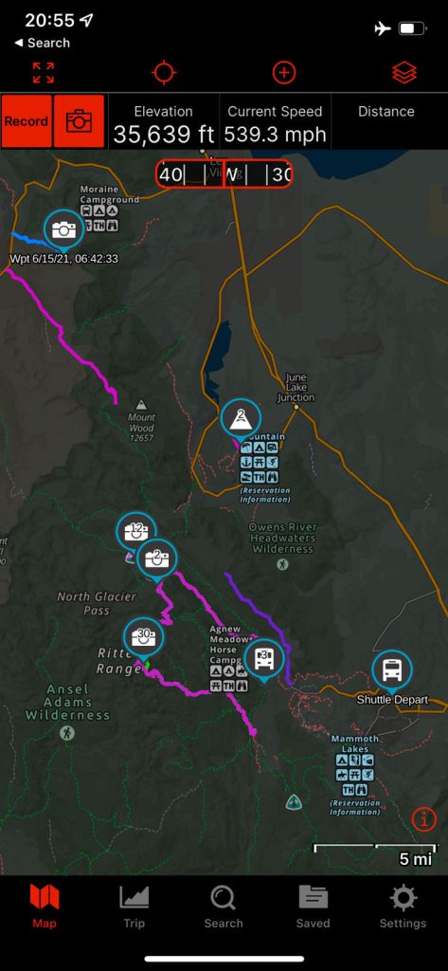Open the Settings tab
This screenshot has height=971, width=448.
click(403, 907)
